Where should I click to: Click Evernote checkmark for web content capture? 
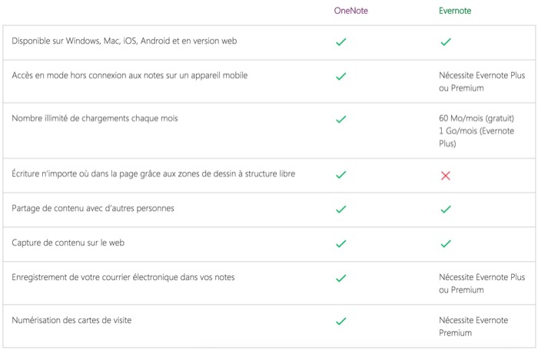(x=446, y=243)
